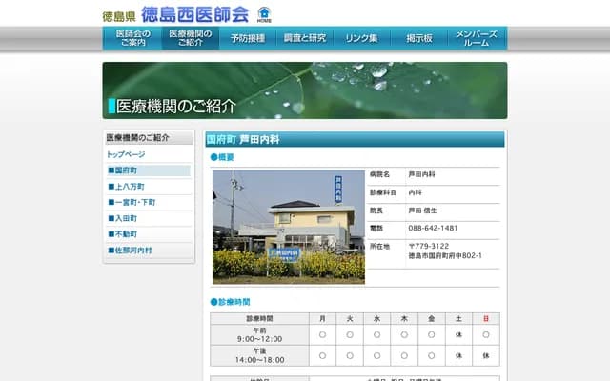Open トップページ sidebar link
This screenshot has height=381, width=610.
coord(126,154)
